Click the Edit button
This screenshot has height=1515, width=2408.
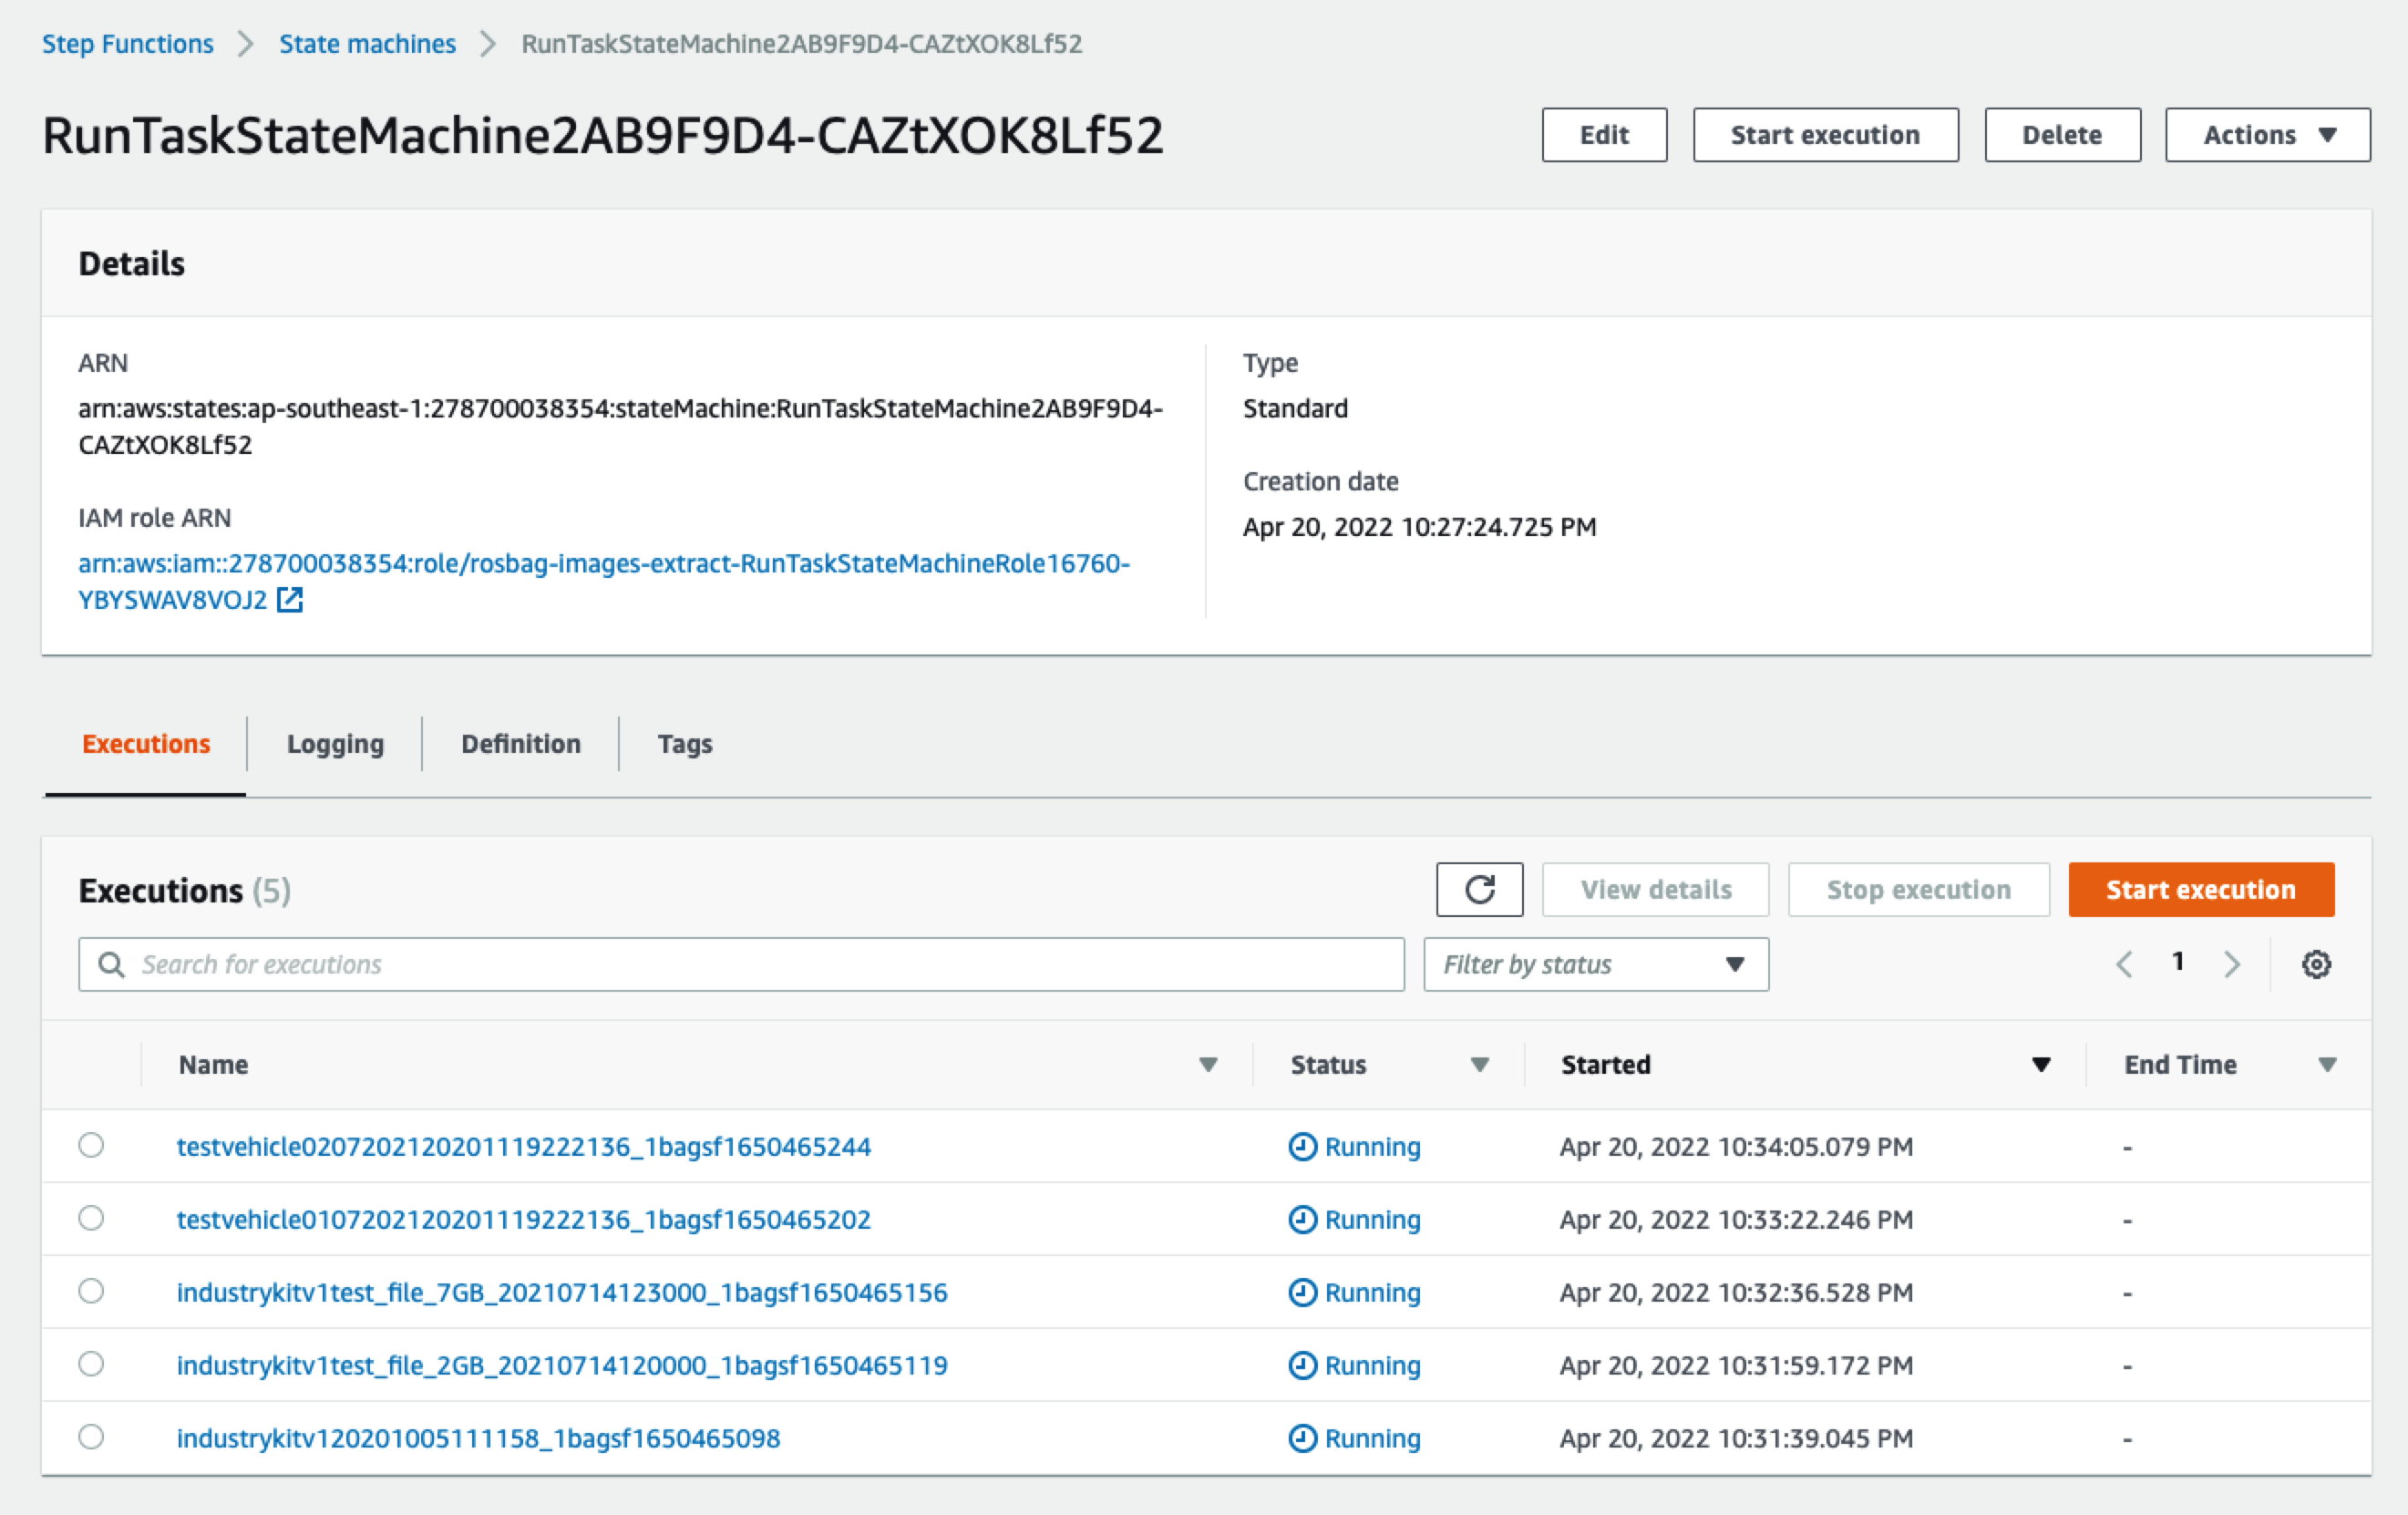coord(1604,135)
